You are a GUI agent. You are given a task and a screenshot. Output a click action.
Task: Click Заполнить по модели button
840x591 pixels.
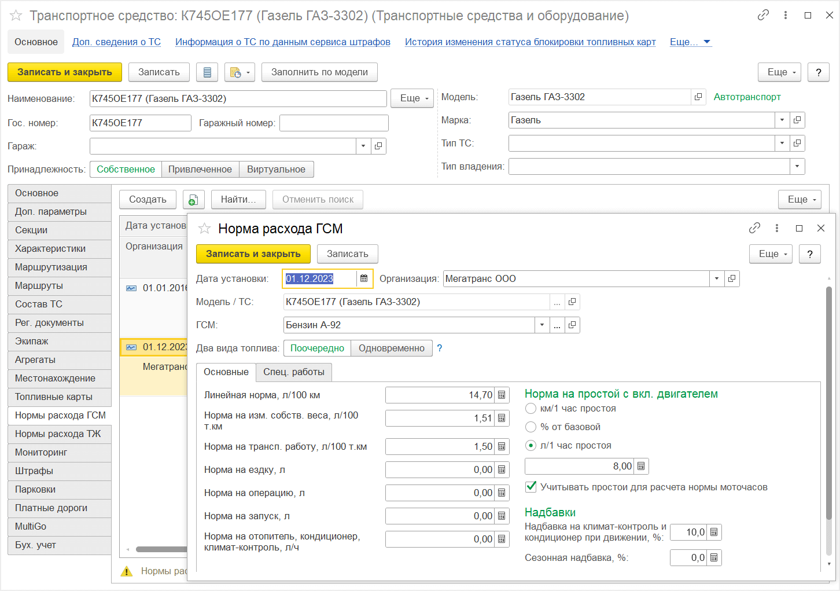(x=319, y=72)
